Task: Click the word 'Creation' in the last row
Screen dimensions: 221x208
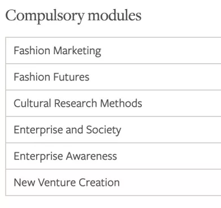Action: (x=99, y=183)
